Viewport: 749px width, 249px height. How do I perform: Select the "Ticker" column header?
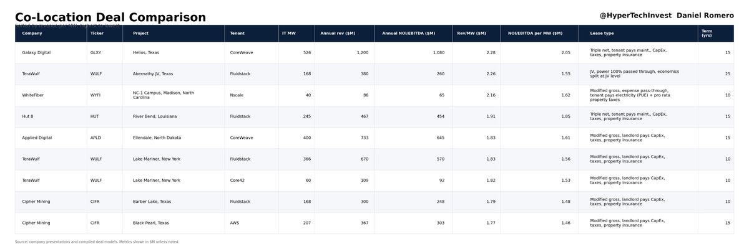97,33
